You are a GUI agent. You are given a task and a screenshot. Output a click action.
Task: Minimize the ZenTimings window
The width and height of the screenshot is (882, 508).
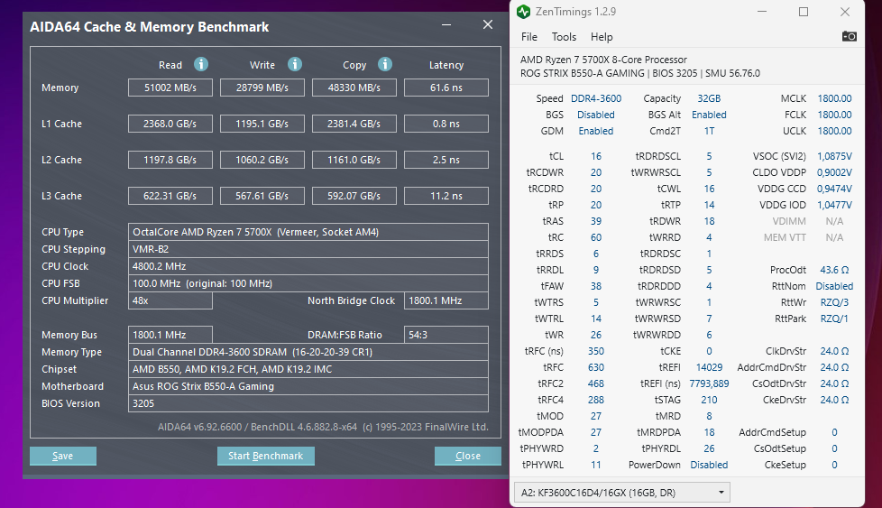pyautogui.click(x=762, y=12)
